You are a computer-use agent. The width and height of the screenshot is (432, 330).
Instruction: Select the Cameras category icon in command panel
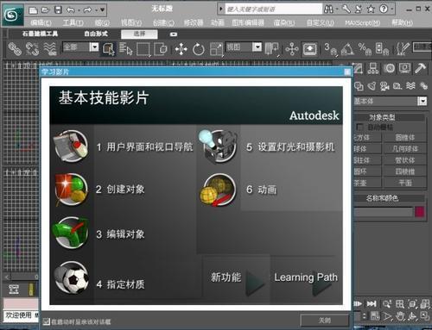(x=384, y=85)
